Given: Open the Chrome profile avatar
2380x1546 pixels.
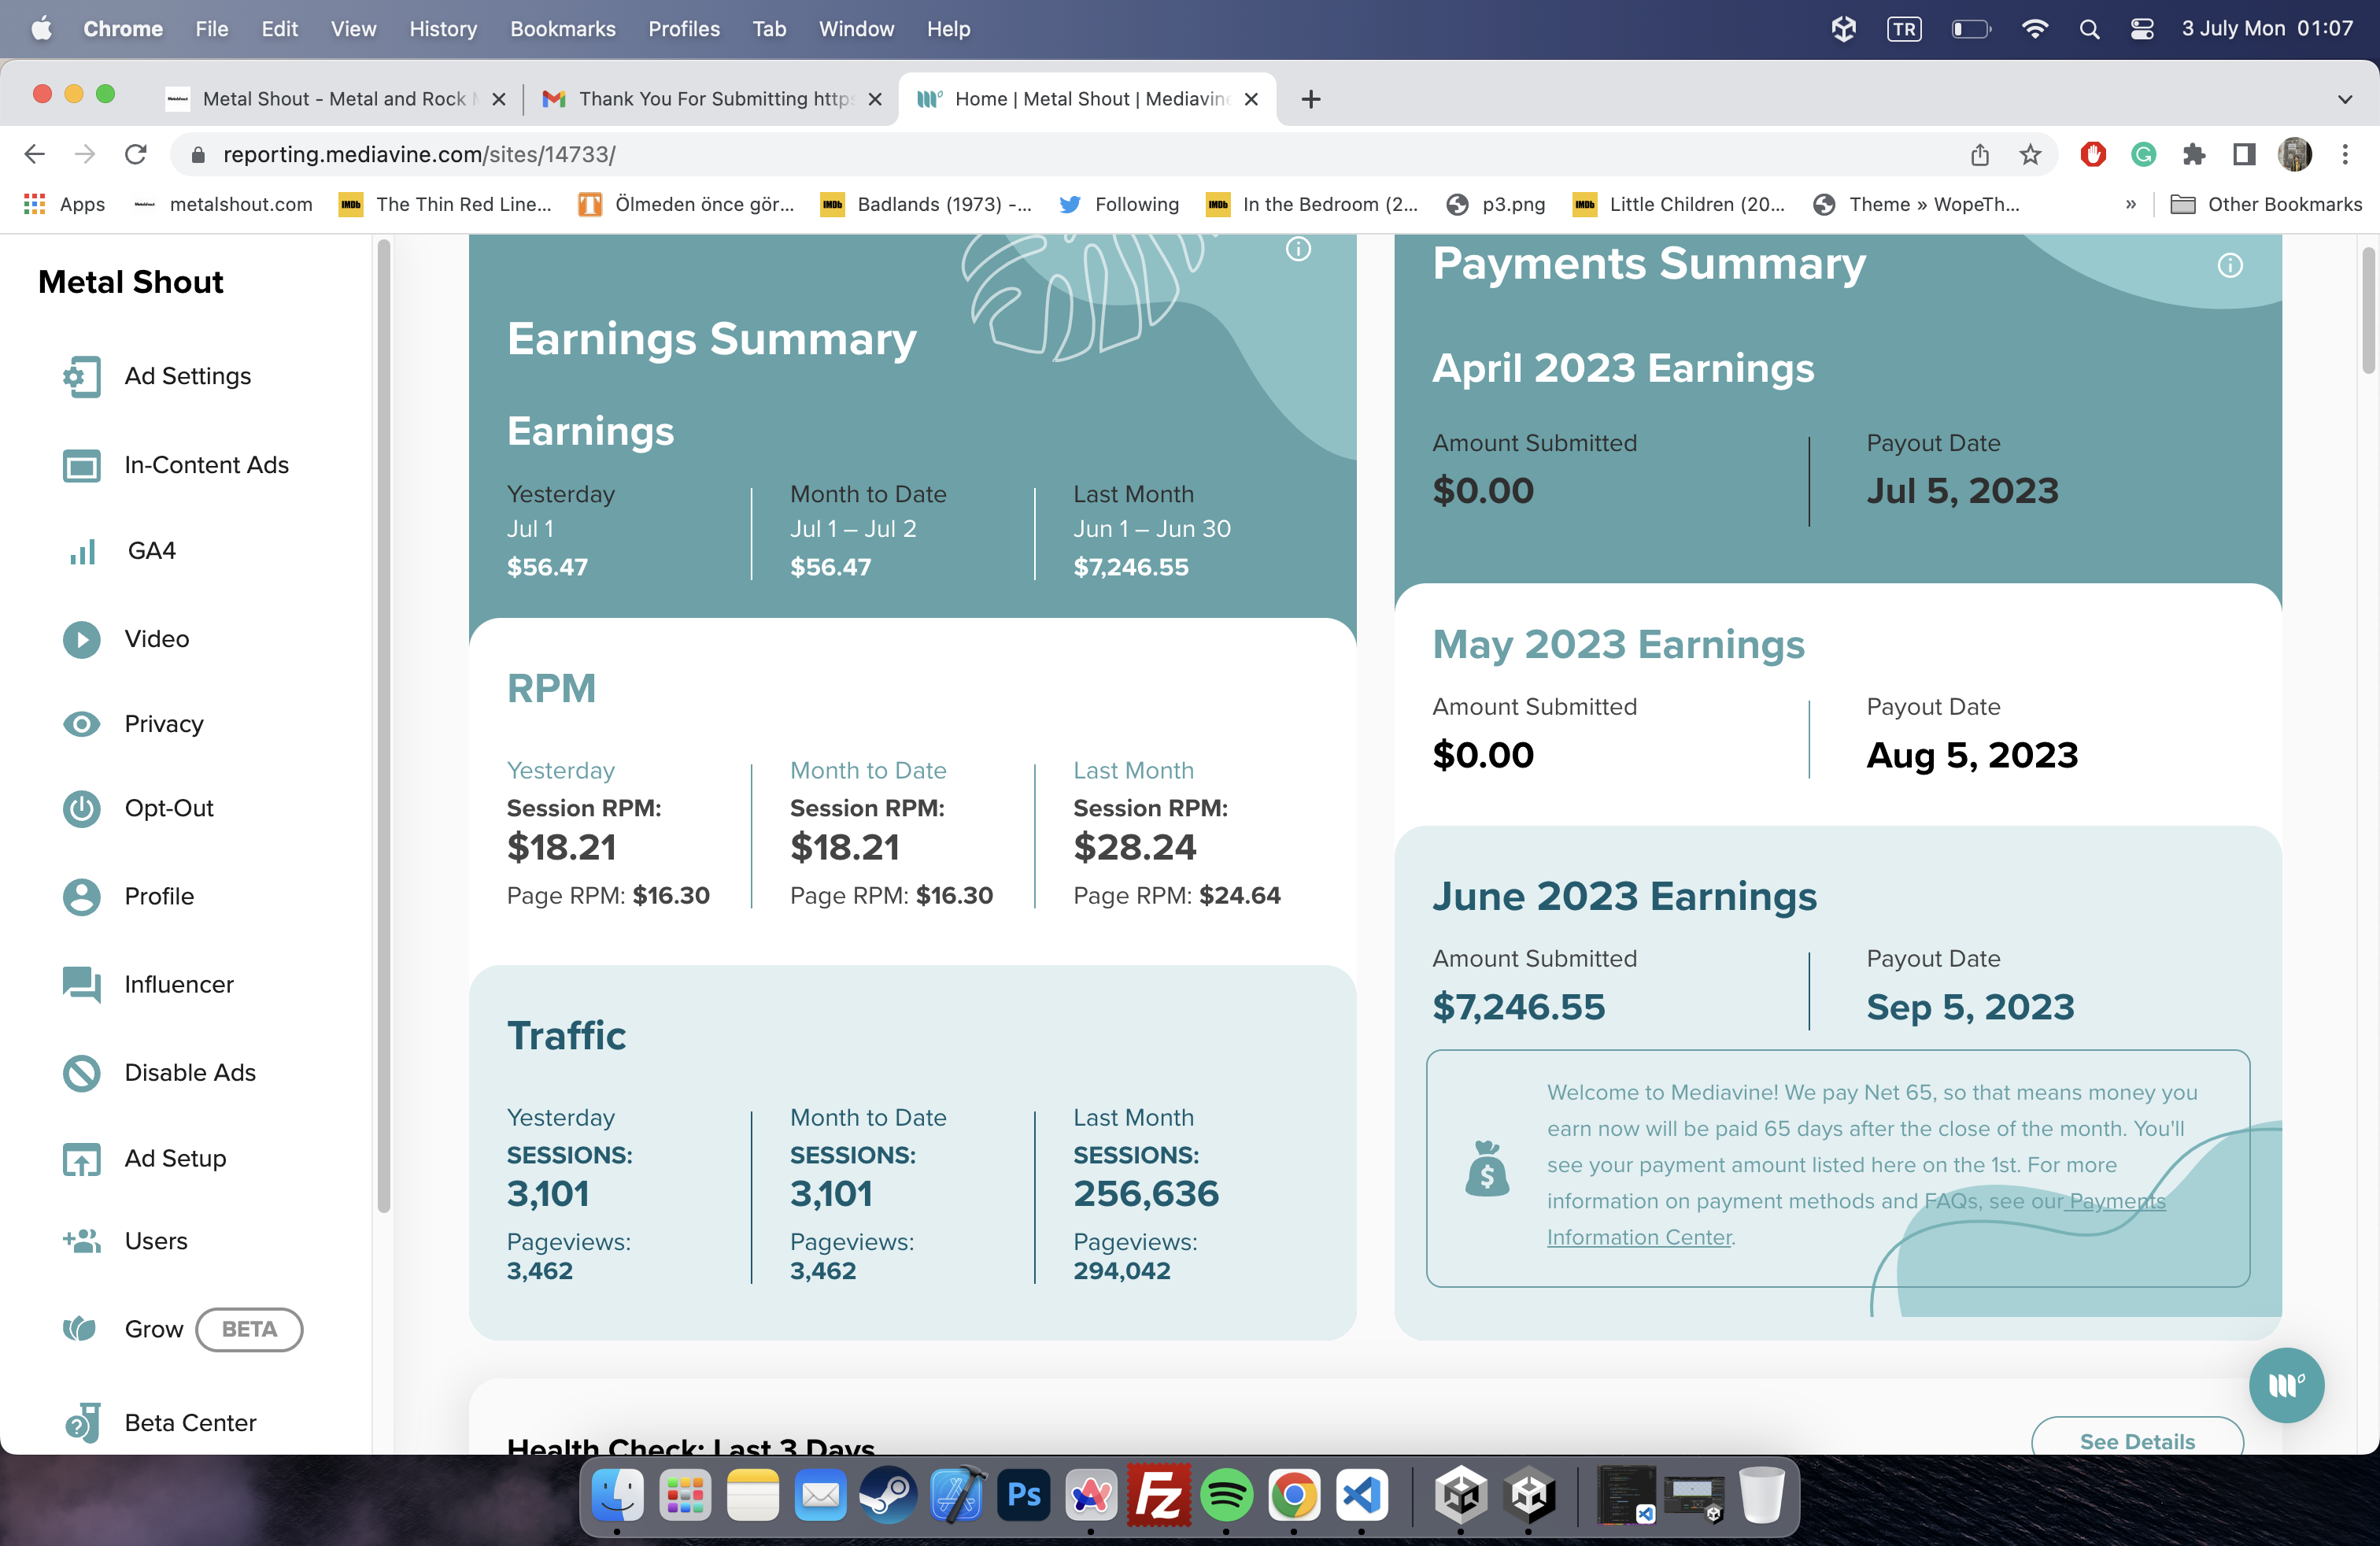Looking at the screenshot, I should (2295, 154).
